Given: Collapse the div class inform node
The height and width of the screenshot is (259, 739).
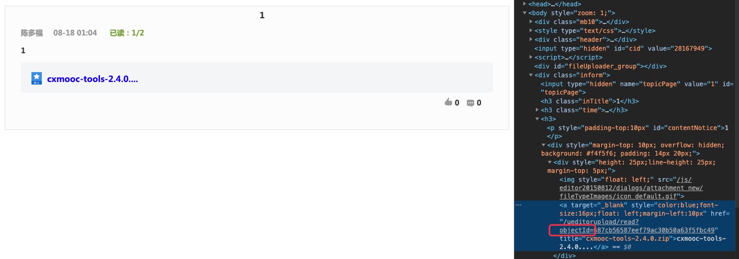Looking at the screenshot, I should click(x=531, y=75).
